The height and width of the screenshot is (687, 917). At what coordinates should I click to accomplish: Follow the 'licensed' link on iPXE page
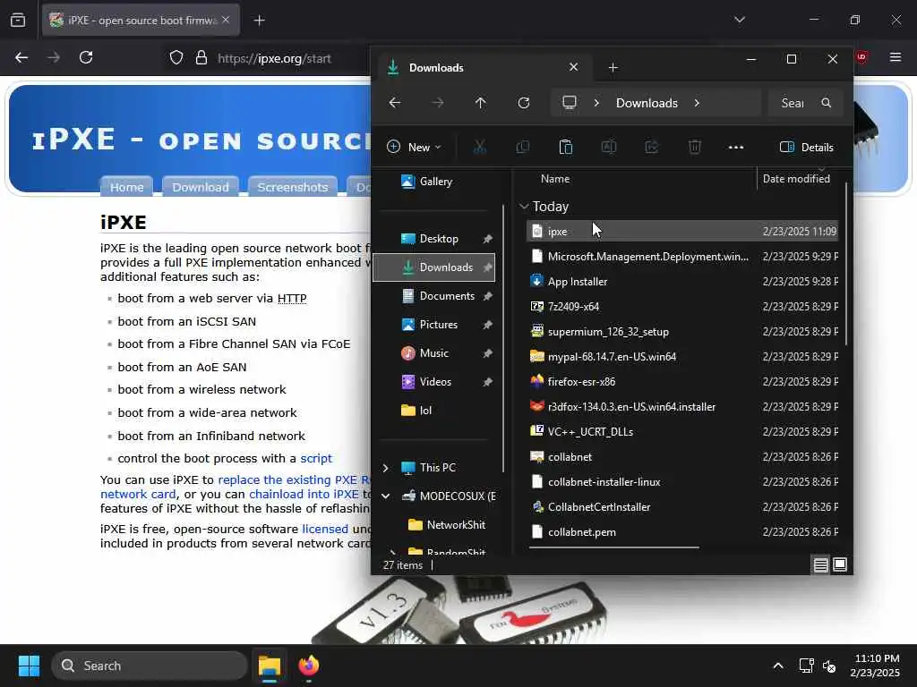pyautogui.click(x=324, y=529)
